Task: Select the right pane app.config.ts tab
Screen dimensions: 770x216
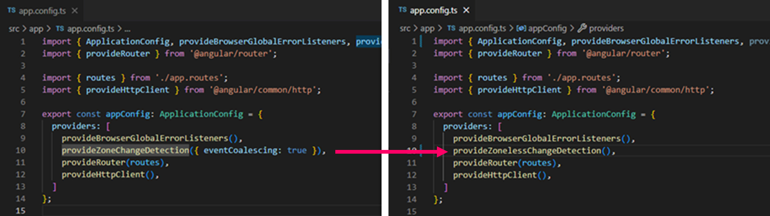Action: click(433, 10)
